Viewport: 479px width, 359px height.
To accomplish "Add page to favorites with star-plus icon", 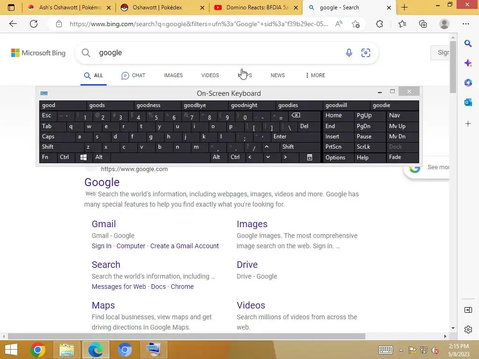I will coord(356,24).
